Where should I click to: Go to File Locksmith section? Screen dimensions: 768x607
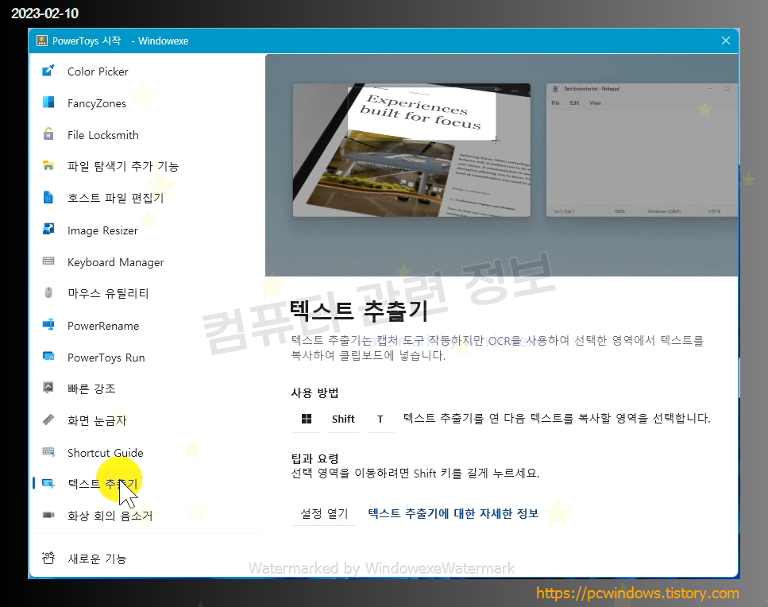103,135
